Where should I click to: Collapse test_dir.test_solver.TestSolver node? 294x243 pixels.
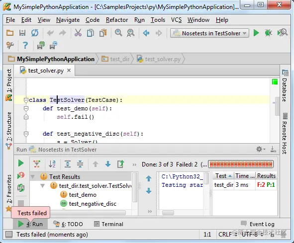tap(43, 186)
